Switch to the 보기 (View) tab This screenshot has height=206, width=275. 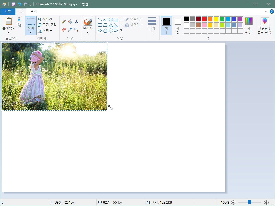pyautogui.click(x=33, y=11)
